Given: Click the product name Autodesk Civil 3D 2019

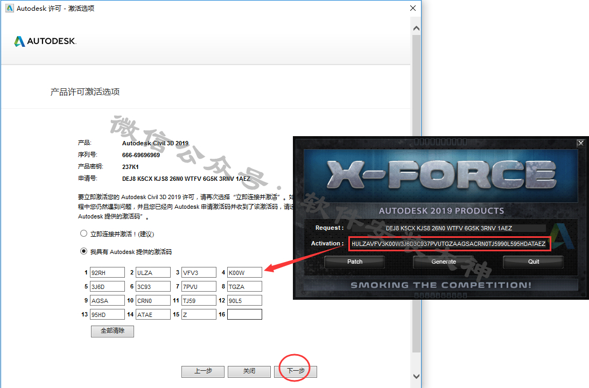Looking at the screenshot, I should point(155,143).
